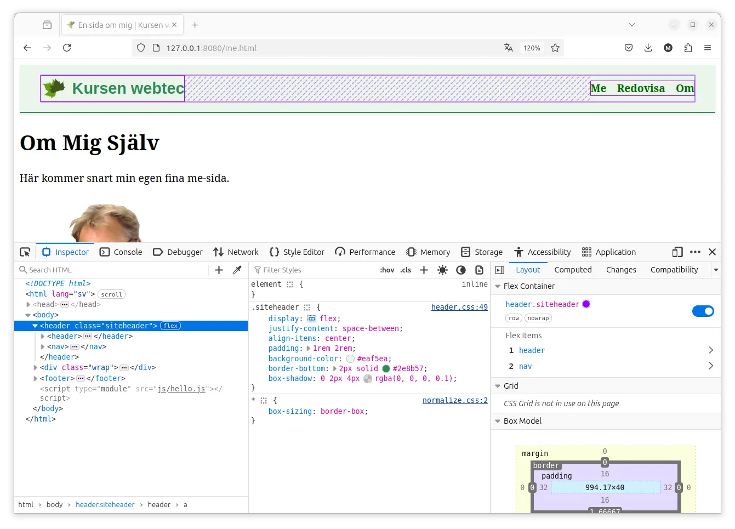
Task: Open the #2e8b57 border color swatch
Action: pyautogui.click(x=386, y=368)
